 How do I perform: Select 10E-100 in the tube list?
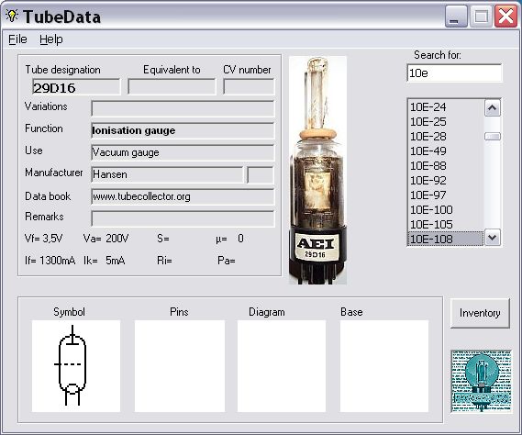tap(446, 210)
